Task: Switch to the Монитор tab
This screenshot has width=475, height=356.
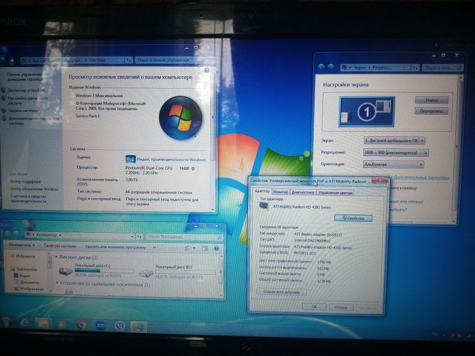Action: [280, 192]
